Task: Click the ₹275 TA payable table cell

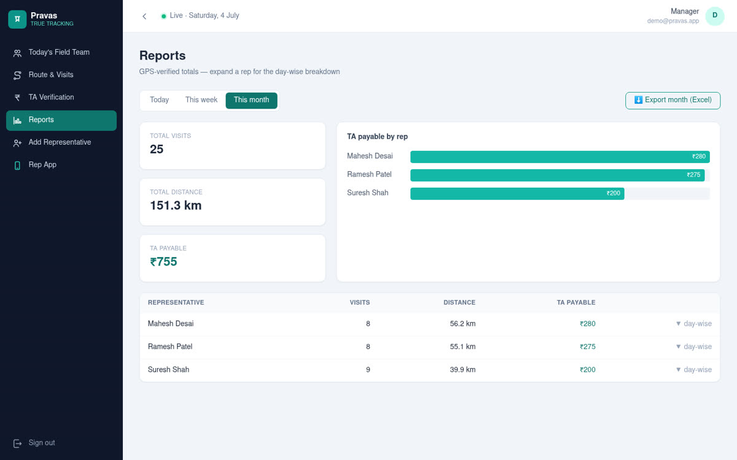Action: coord(588,347)
